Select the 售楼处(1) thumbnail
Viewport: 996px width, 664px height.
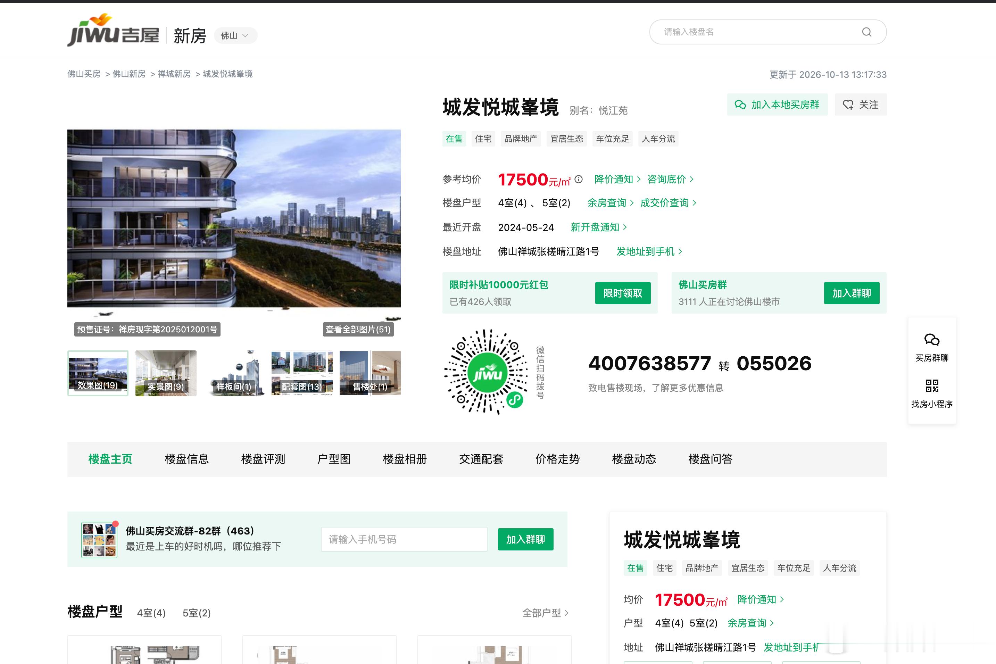click(370, 373)
